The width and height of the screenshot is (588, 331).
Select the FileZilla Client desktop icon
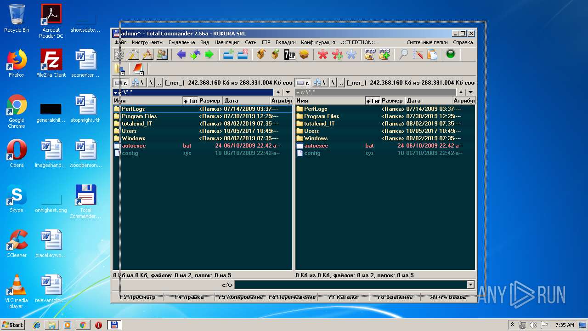pos(51,63)
